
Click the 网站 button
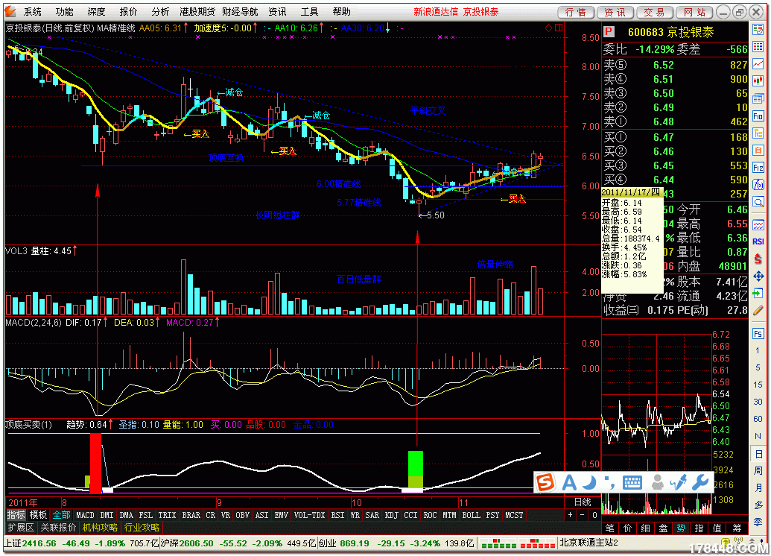click(694, 13)
